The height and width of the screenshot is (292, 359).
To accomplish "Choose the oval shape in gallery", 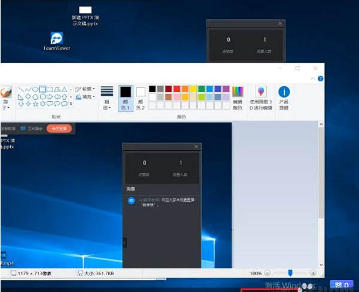I will pos(35,89).
